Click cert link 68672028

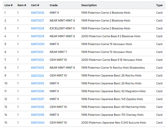click(37, 28)
